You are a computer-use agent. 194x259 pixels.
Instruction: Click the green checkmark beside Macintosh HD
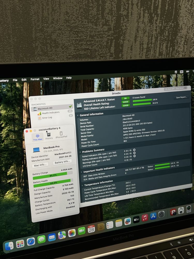click(x=70, y=106)
